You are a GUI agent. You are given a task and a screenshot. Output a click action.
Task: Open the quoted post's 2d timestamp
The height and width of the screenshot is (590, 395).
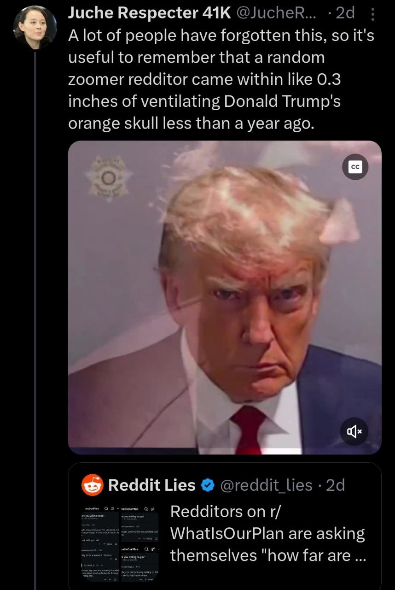[x=335, y=485]
